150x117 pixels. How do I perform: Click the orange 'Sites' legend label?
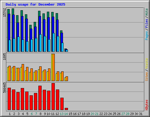147,77
